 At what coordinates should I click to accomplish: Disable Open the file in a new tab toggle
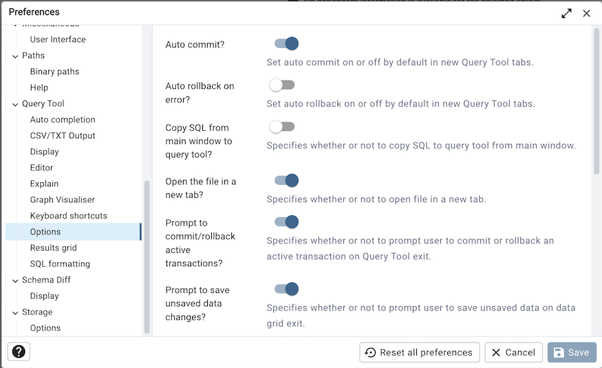(x=286, y=180)
